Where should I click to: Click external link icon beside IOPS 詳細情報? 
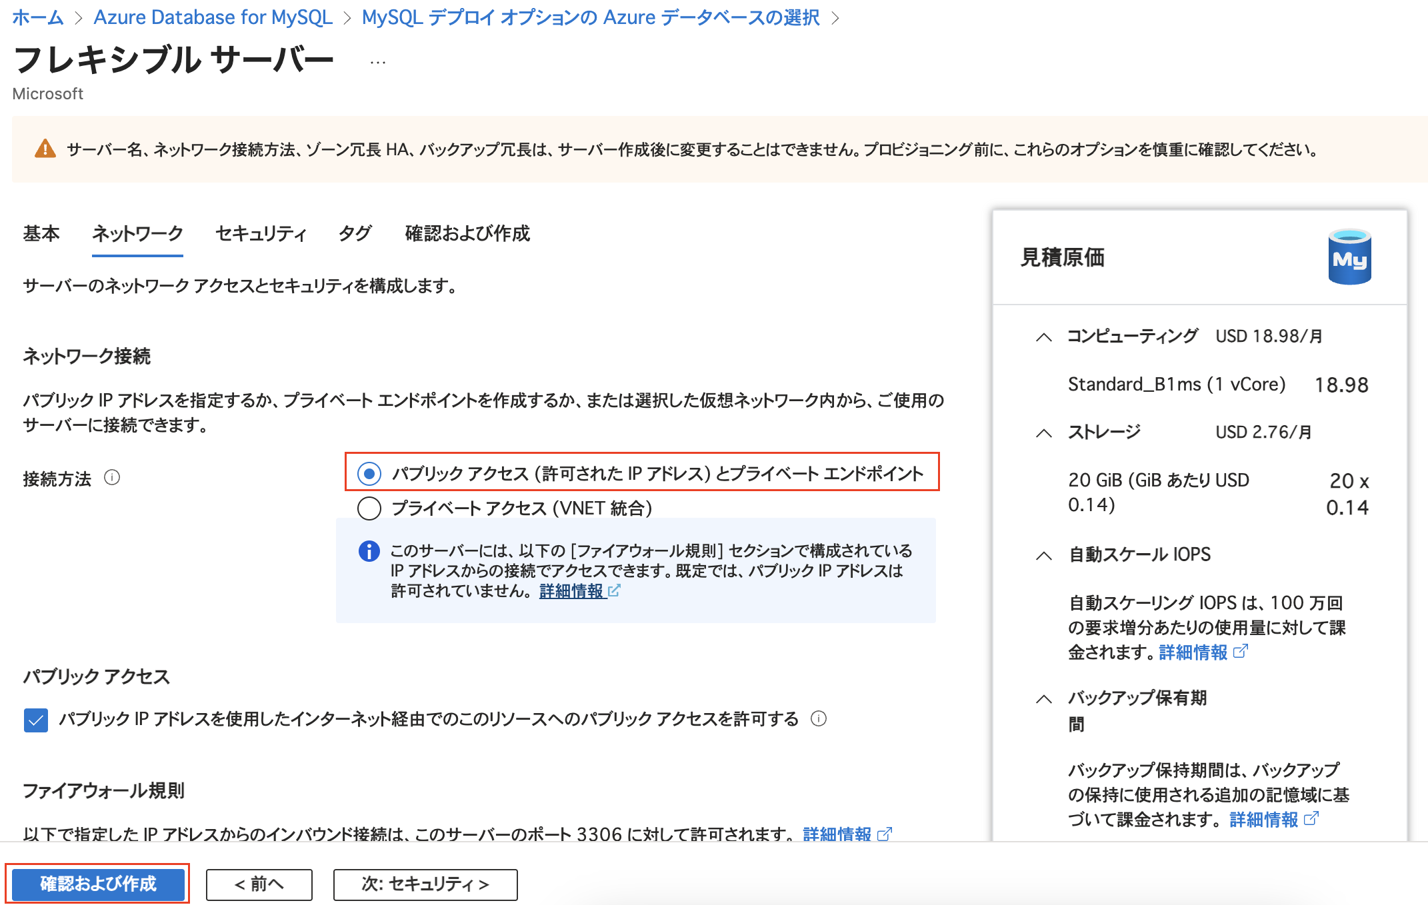tap(1241, 651)
